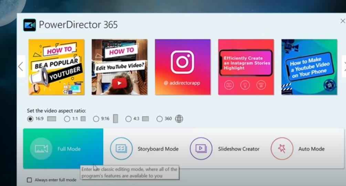Open the Instagram Stories Highlight thumbnail

246,67
